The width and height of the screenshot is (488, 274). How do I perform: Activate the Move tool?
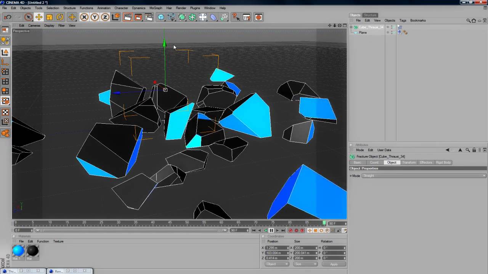[x=39, y=17]
